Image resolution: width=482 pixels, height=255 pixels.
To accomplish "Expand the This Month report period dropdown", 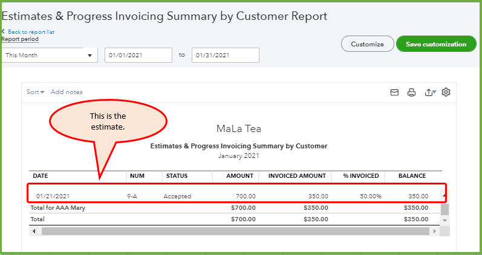I will (x=50, y=55).
